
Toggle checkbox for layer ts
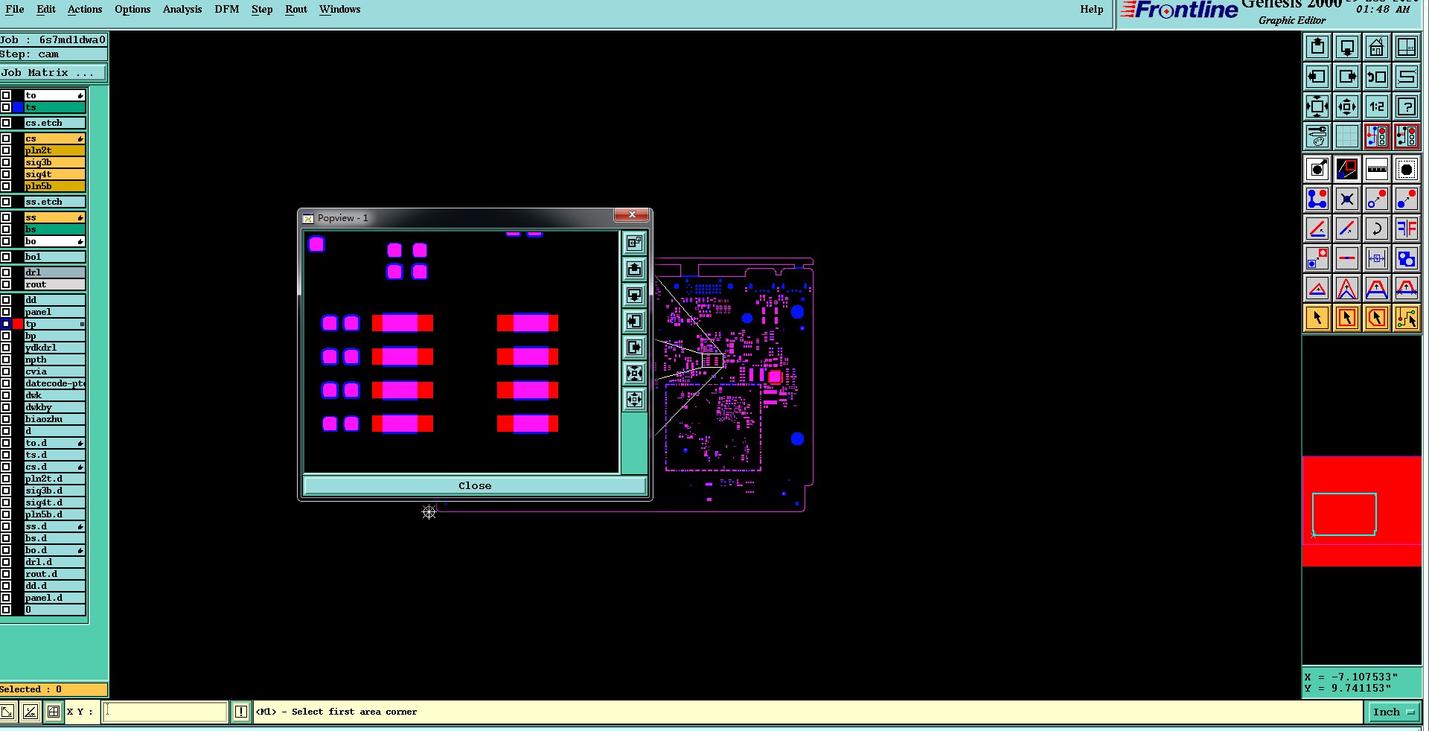click(x=6, y=107)
